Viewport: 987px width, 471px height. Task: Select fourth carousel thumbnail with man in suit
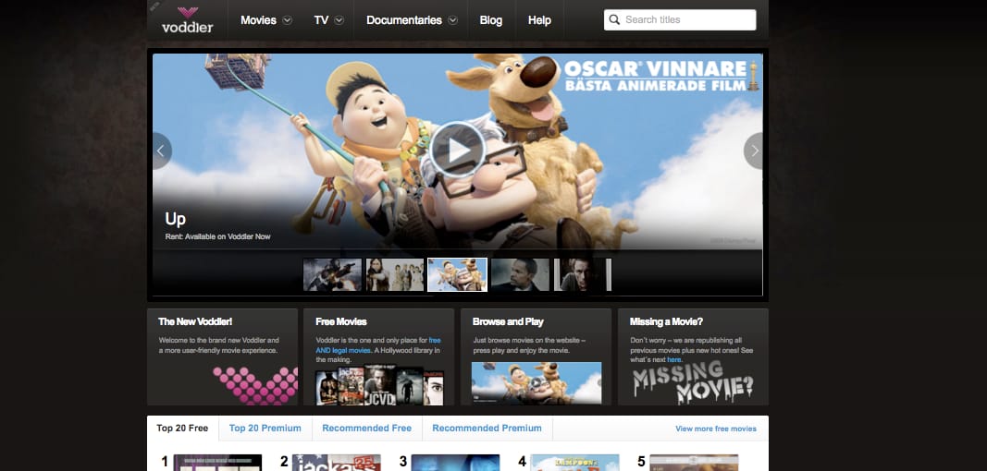pos(521,274)
